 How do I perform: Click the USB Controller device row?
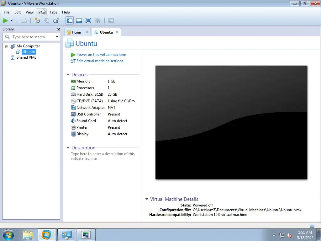(104, 114)
